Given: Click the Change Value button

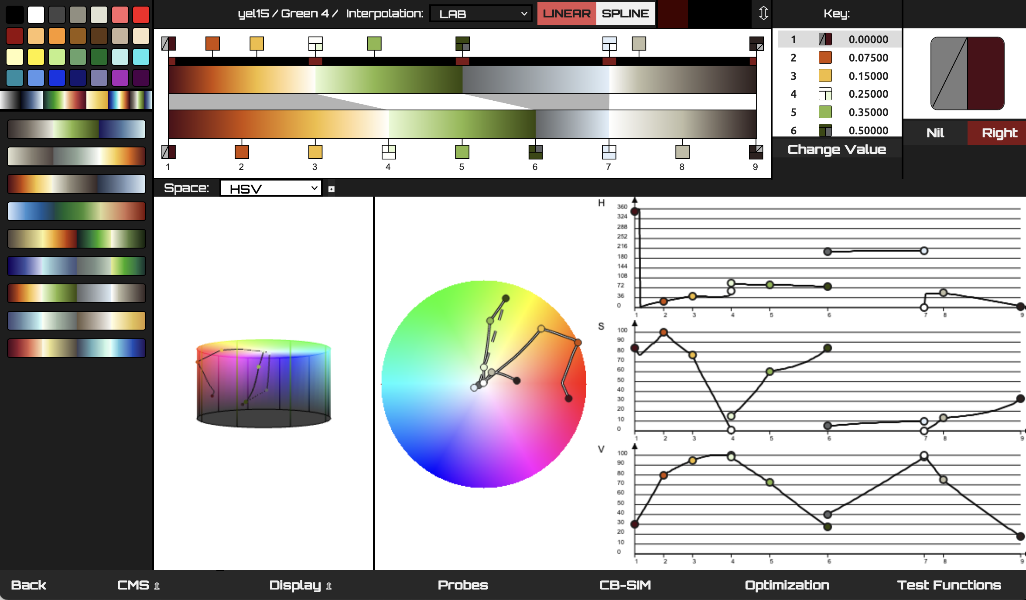Looking at the screenshot, I should click(837, 150).
